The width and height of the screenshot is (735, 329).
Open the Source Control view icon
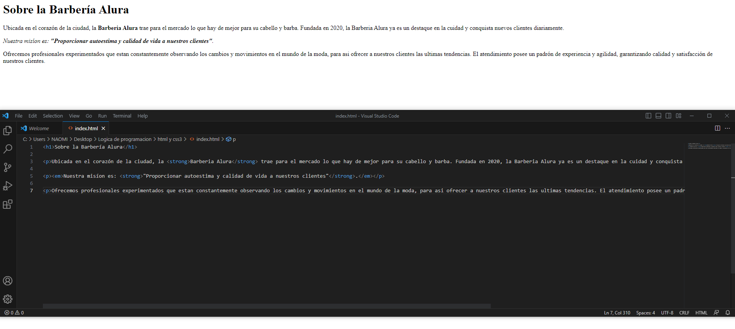[x=8, y=167]
